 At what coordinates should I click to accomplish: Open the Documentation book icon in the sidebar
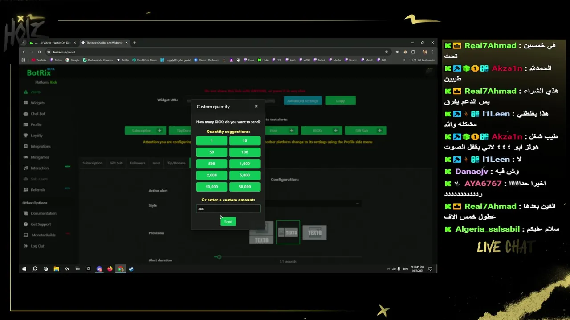pyautogui.click(x=25, y=213)
